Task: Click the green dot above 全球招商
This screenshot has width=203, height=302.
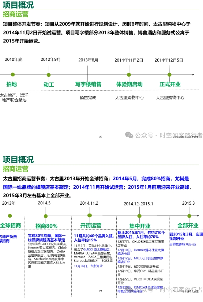Action: (10, 216)
